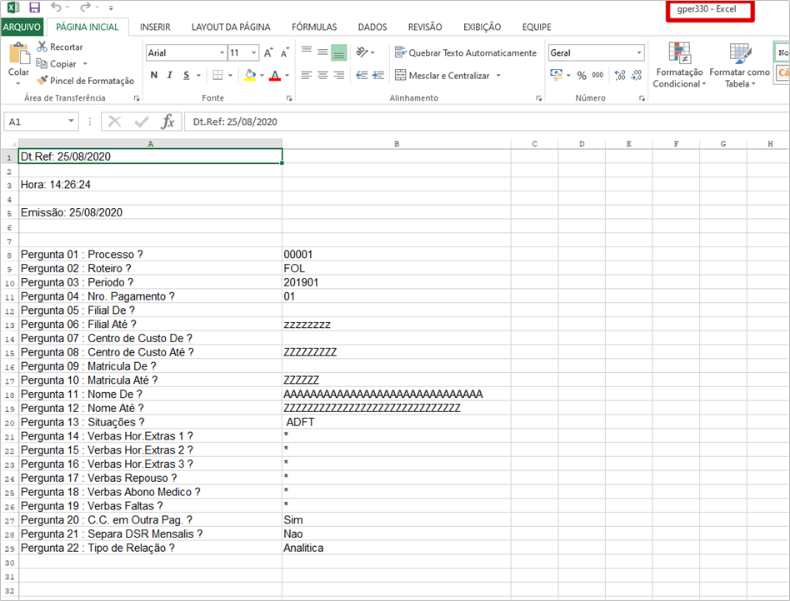Click Mesclar e Centralizar button
Image resolution: width=790 pixels, height=601 pixels.
(442, 76)
